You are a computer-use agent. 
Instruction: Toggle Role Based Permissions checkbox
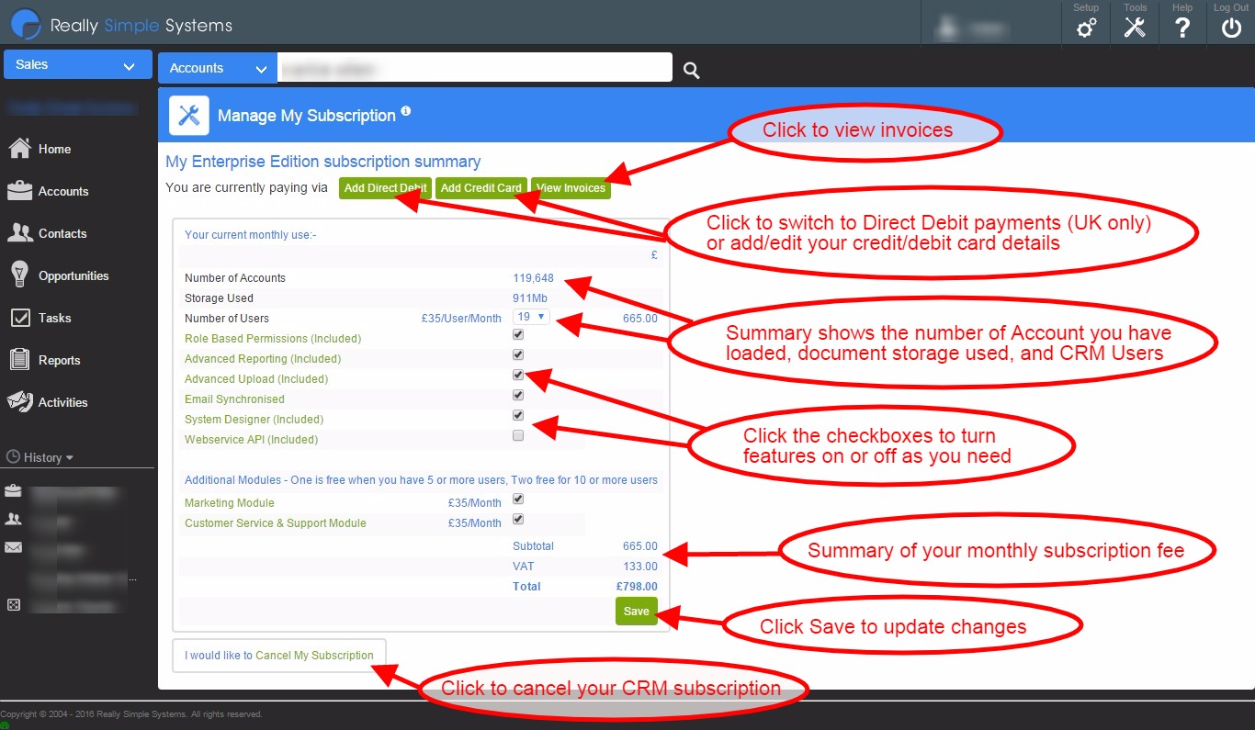point(518,335)
